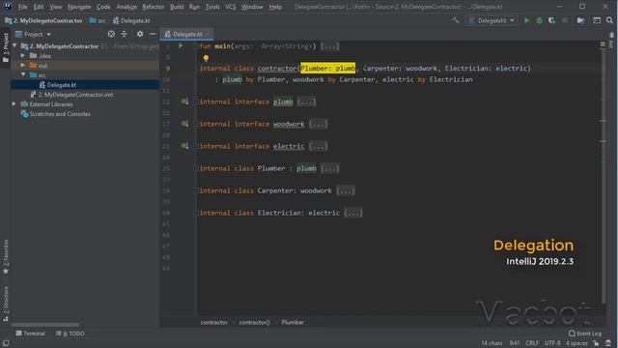Screen dimensions: 618x348
Task: Open the Analyze menu
Action: (126, 7)
